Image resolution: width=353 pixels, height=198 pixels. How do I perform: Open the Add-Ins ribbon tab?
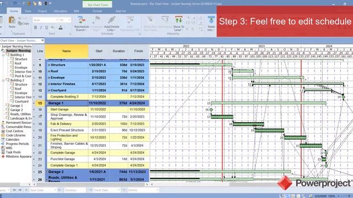pyautogui.click(x=121, y=11)
